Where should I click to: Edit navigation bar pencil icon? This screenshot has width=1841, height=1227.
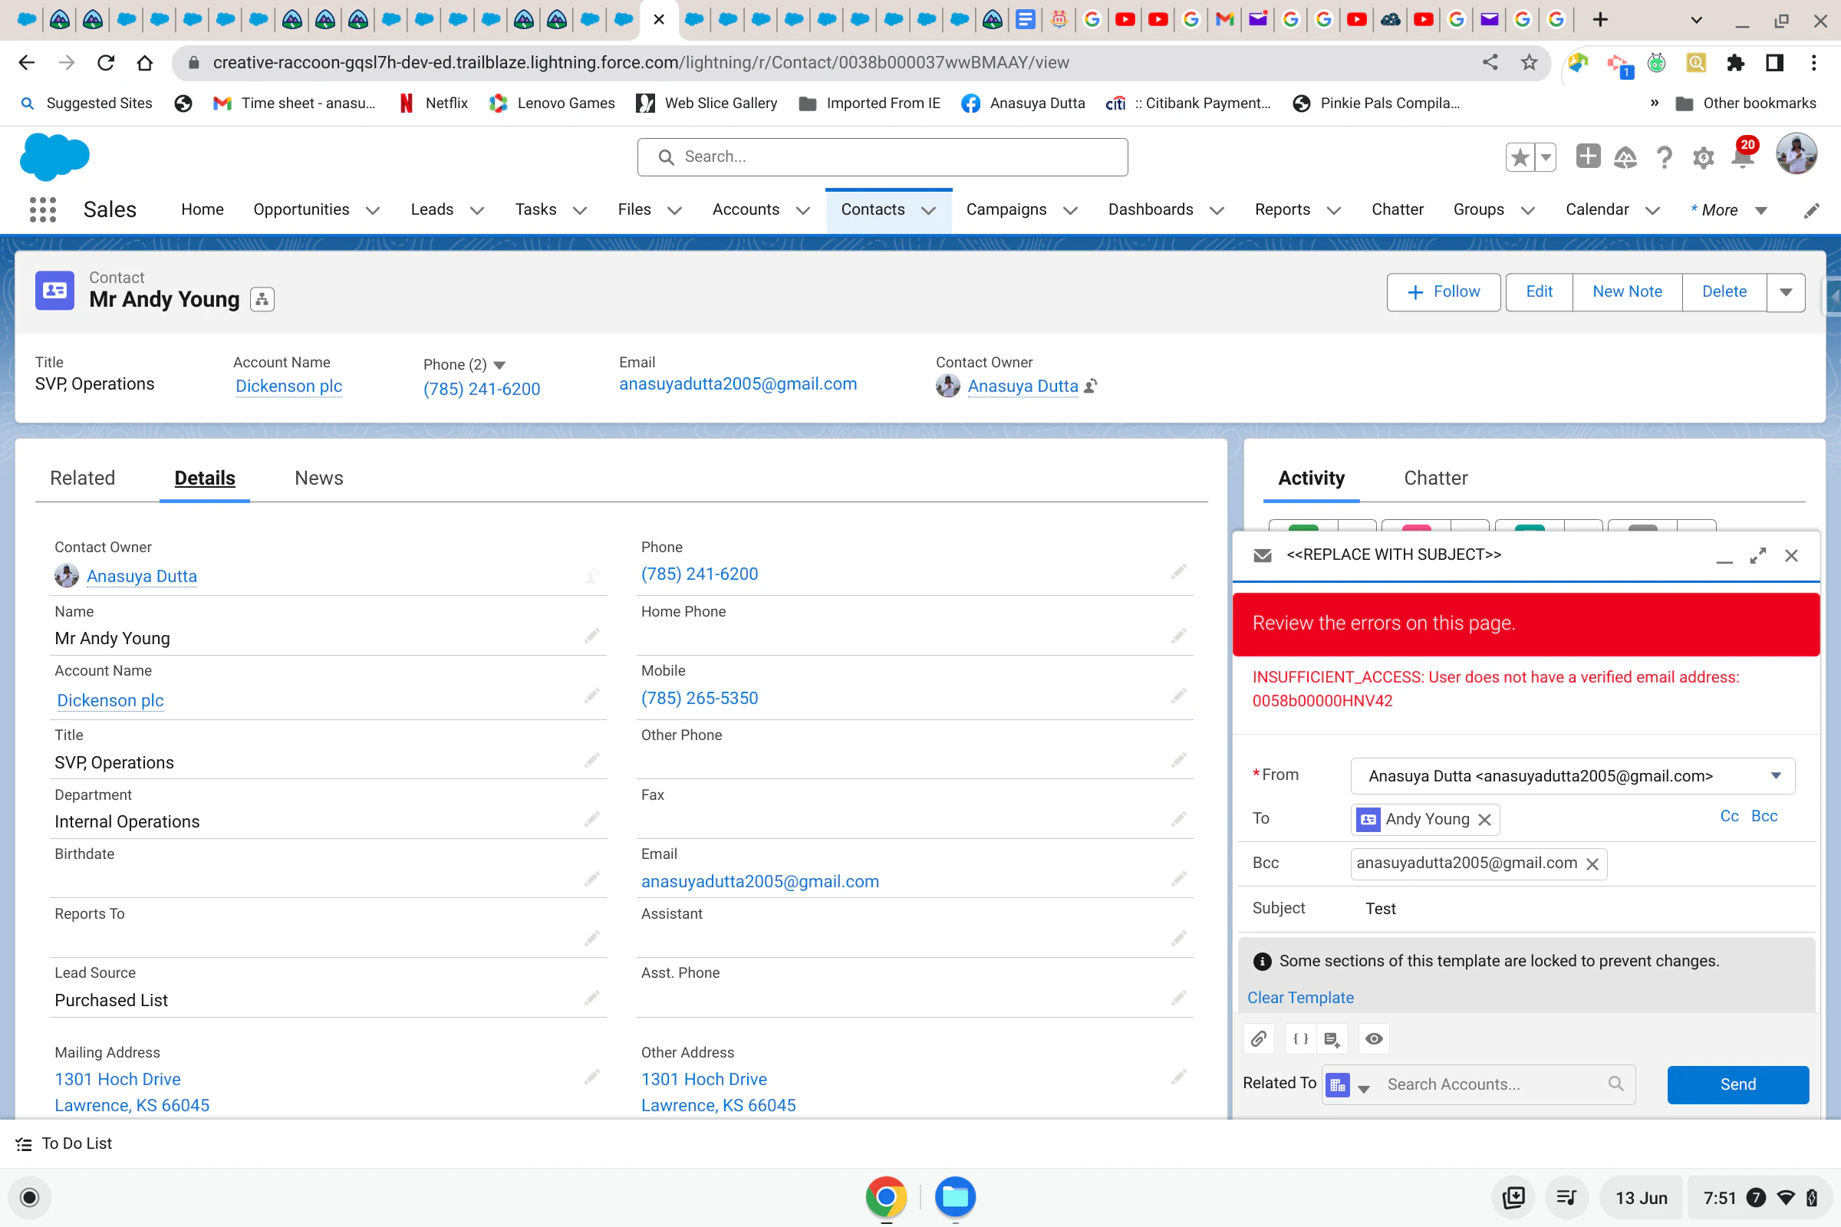pos(1811,210)
